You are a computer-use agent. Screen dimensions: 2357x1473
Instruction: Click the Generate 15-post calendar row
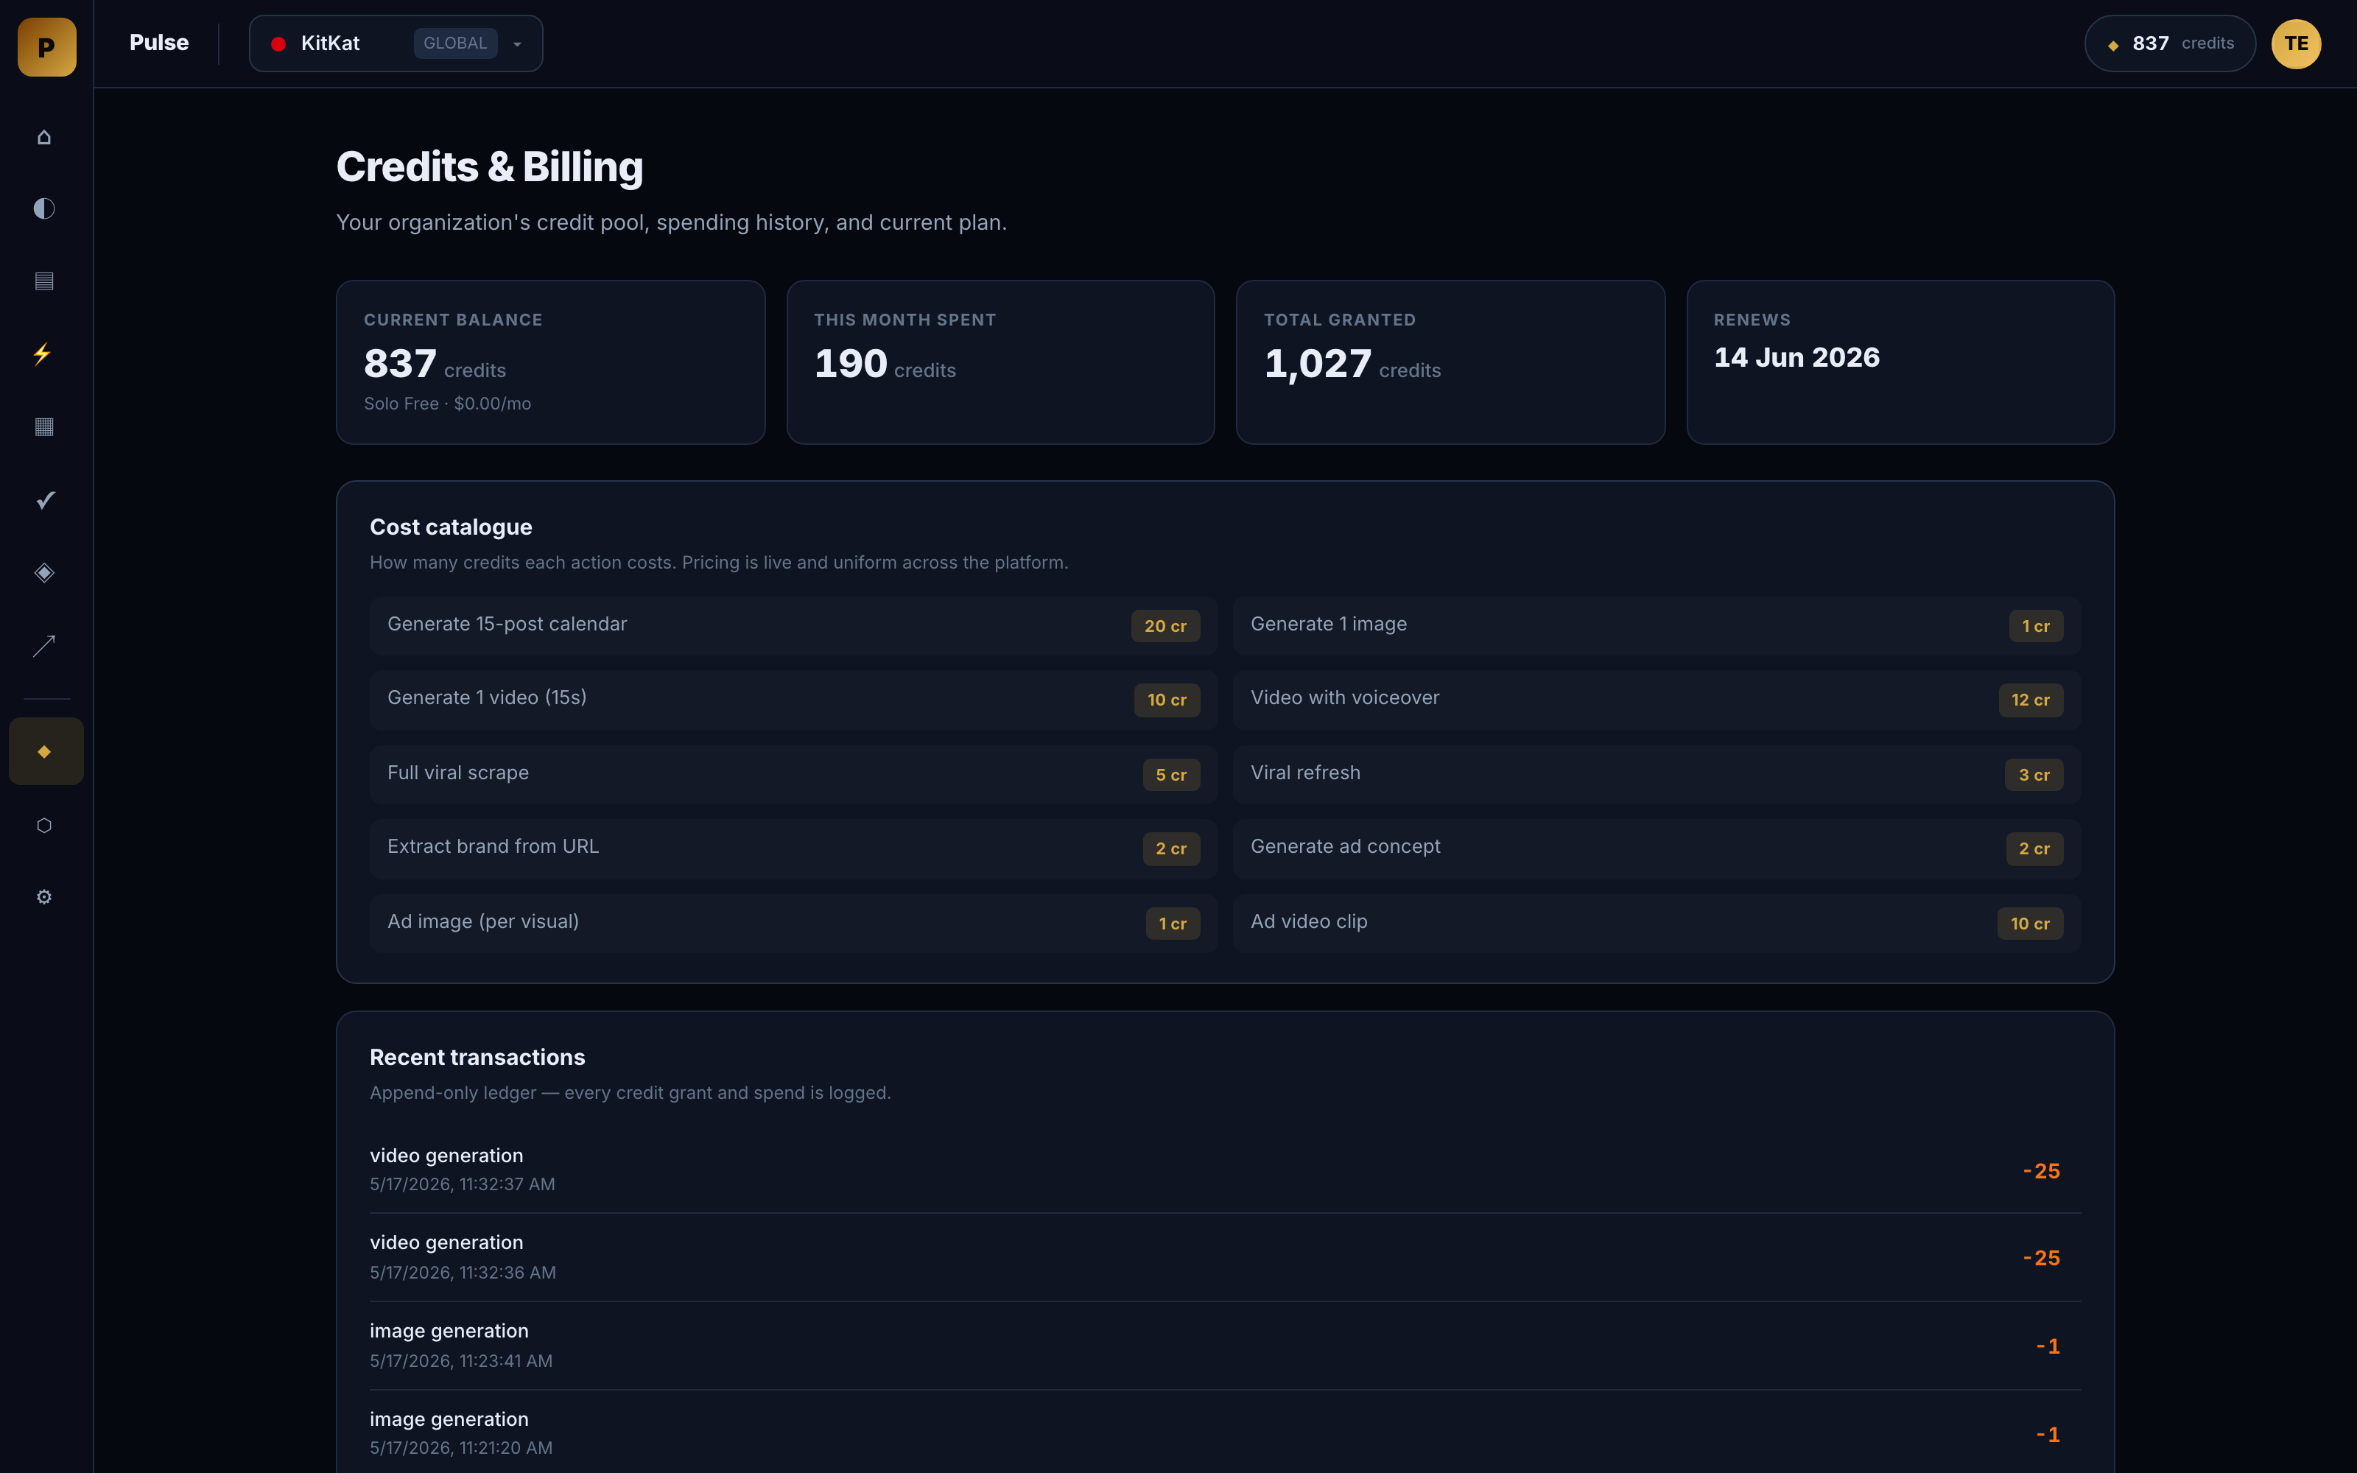[793, 625]
